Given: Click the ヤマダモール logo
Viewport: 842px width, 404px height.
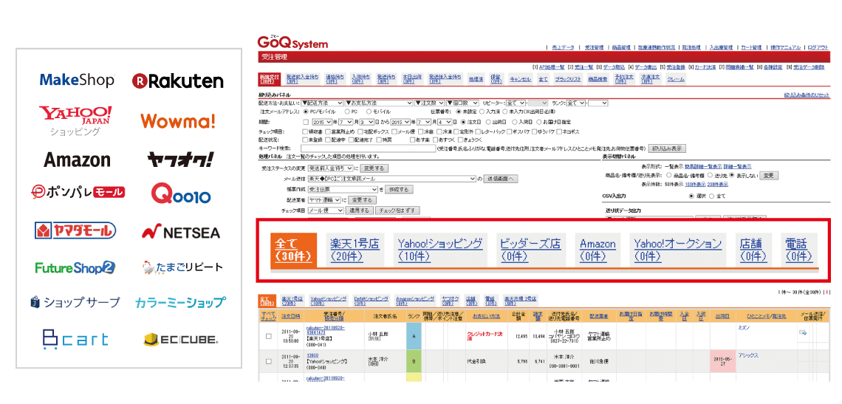Looking at the screenshot, I should coord(75,231).
